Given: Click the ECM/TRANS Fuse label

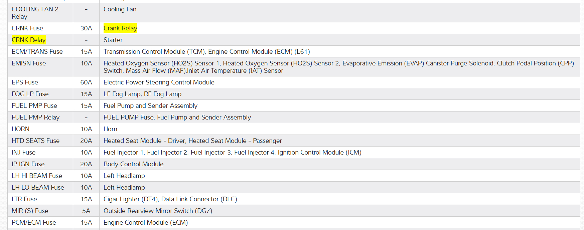Looking at the screenshot, I should (x=37, y=52).
